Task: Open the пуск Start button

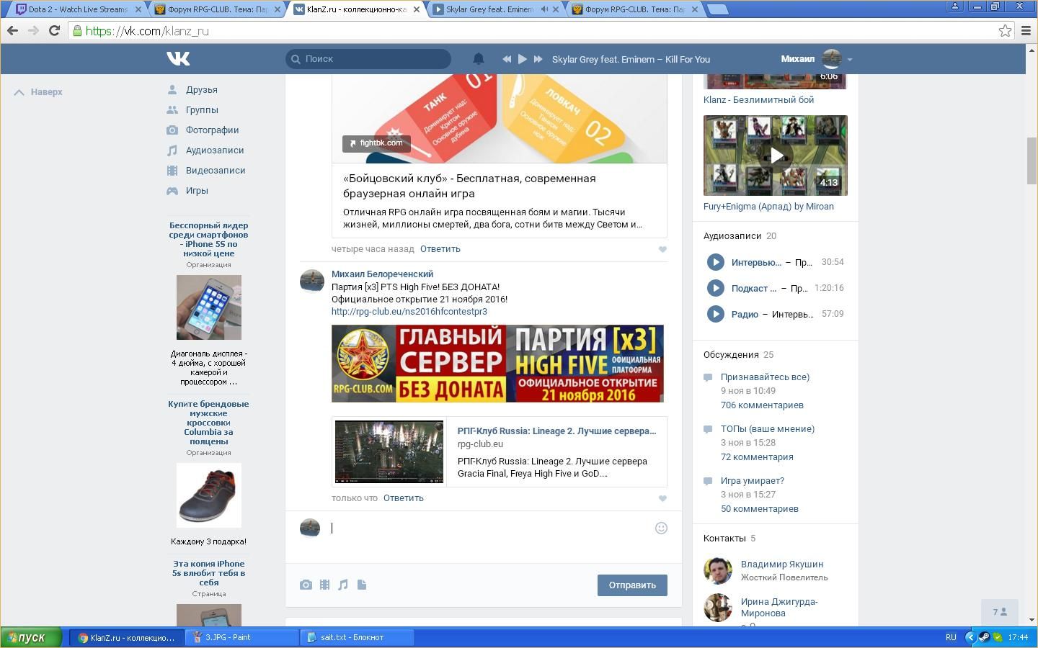Action: click(x=31, y=637)
